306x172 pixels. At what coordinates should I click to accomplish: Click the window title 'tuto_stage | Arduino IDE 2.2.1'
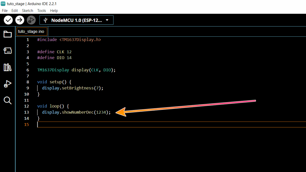pyautogui.click(x=32, y=4)
